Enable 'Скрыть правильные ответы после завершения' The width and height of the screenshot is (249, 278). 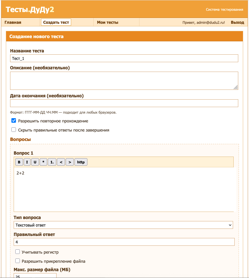point(14,130)
